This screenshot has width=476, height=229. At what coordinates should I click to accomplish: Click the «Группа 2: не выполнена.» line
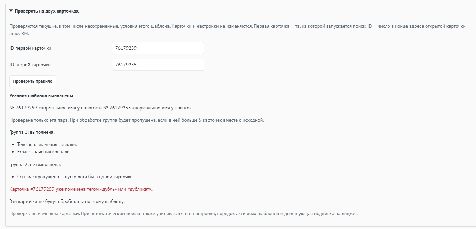[35, 164]
